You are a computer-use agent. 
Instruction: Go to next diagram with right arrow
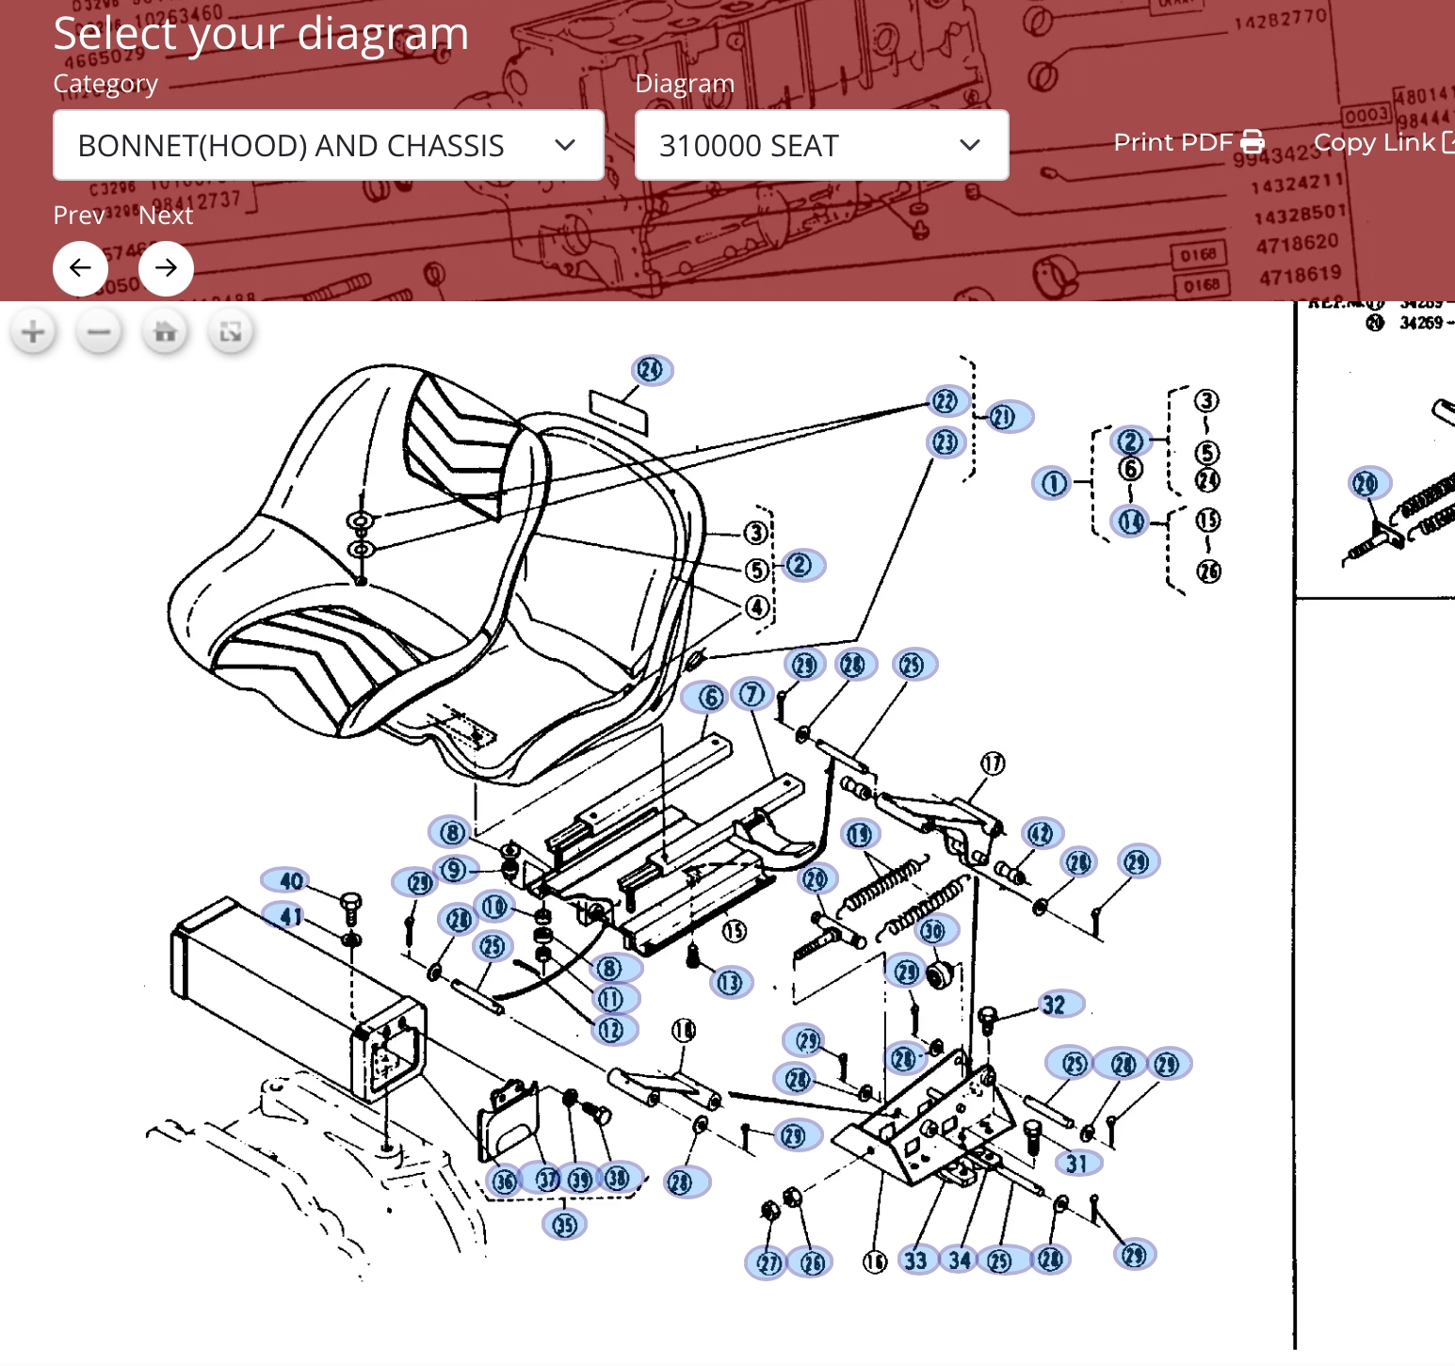pos(166,268)
